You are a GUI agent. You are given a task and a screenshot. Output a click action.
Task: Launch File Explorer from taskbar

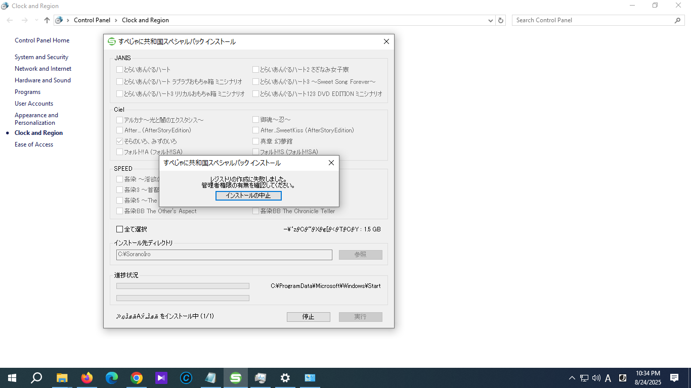click(x=62, y=378)
